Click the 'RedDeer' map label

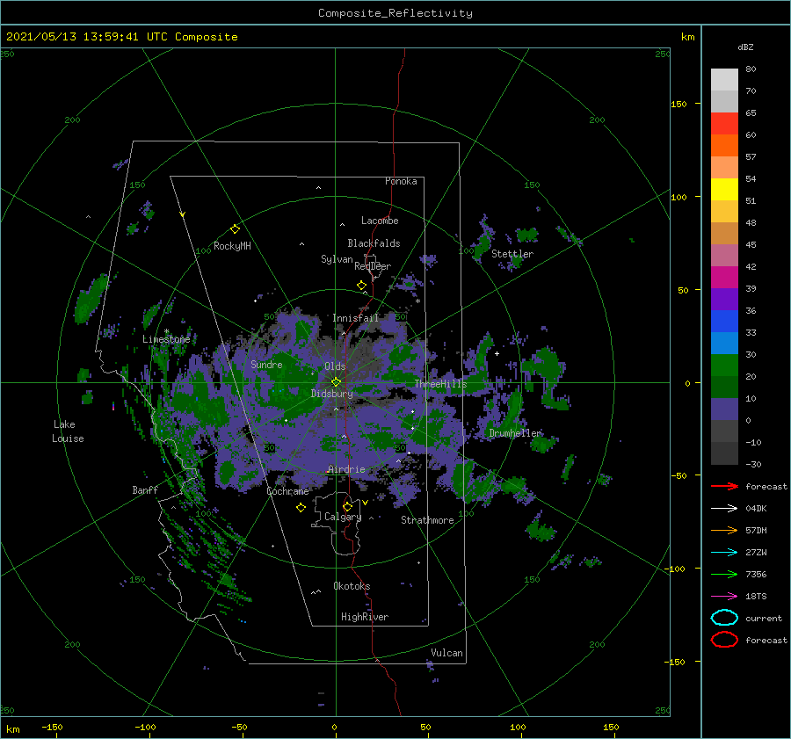(x=373, y=266)
